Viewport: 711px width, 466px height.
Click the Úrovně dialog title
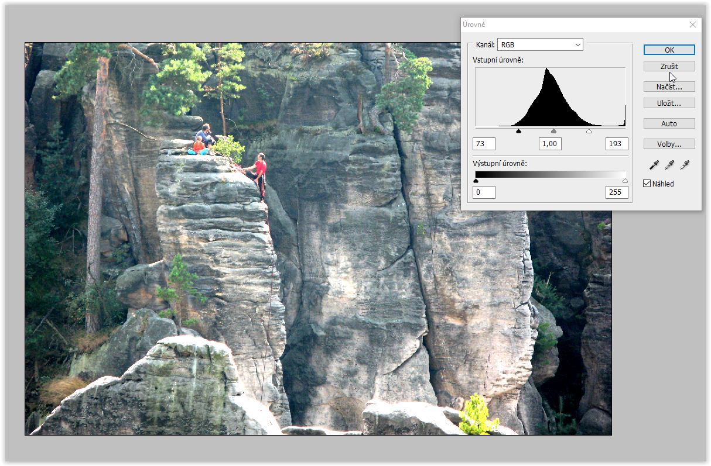(474, 25)
